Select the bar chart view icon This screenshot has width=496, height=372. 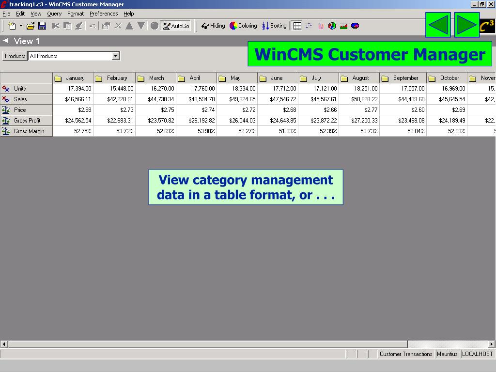[321, 26]
